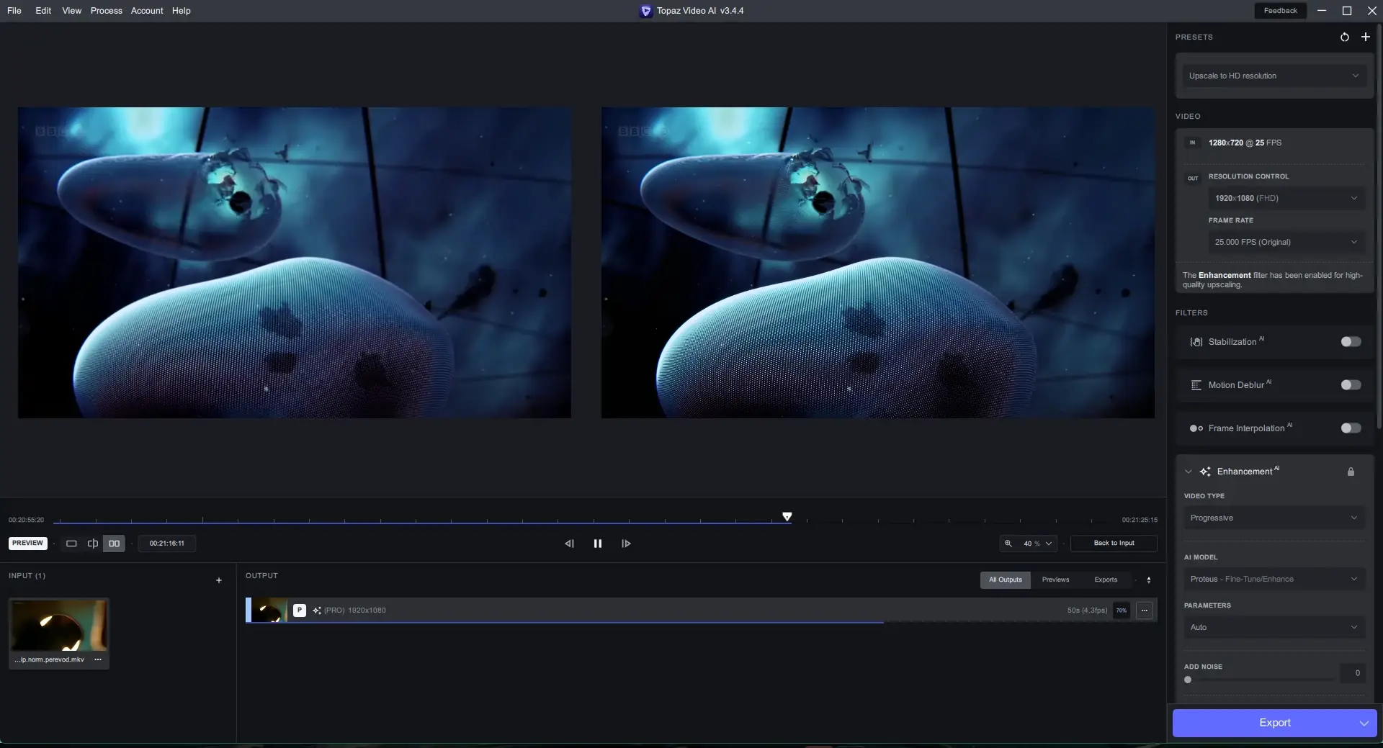Select the split view compare icon
Image resolution: width=1383 pixels, height=748 pixels.
point(92,544)
